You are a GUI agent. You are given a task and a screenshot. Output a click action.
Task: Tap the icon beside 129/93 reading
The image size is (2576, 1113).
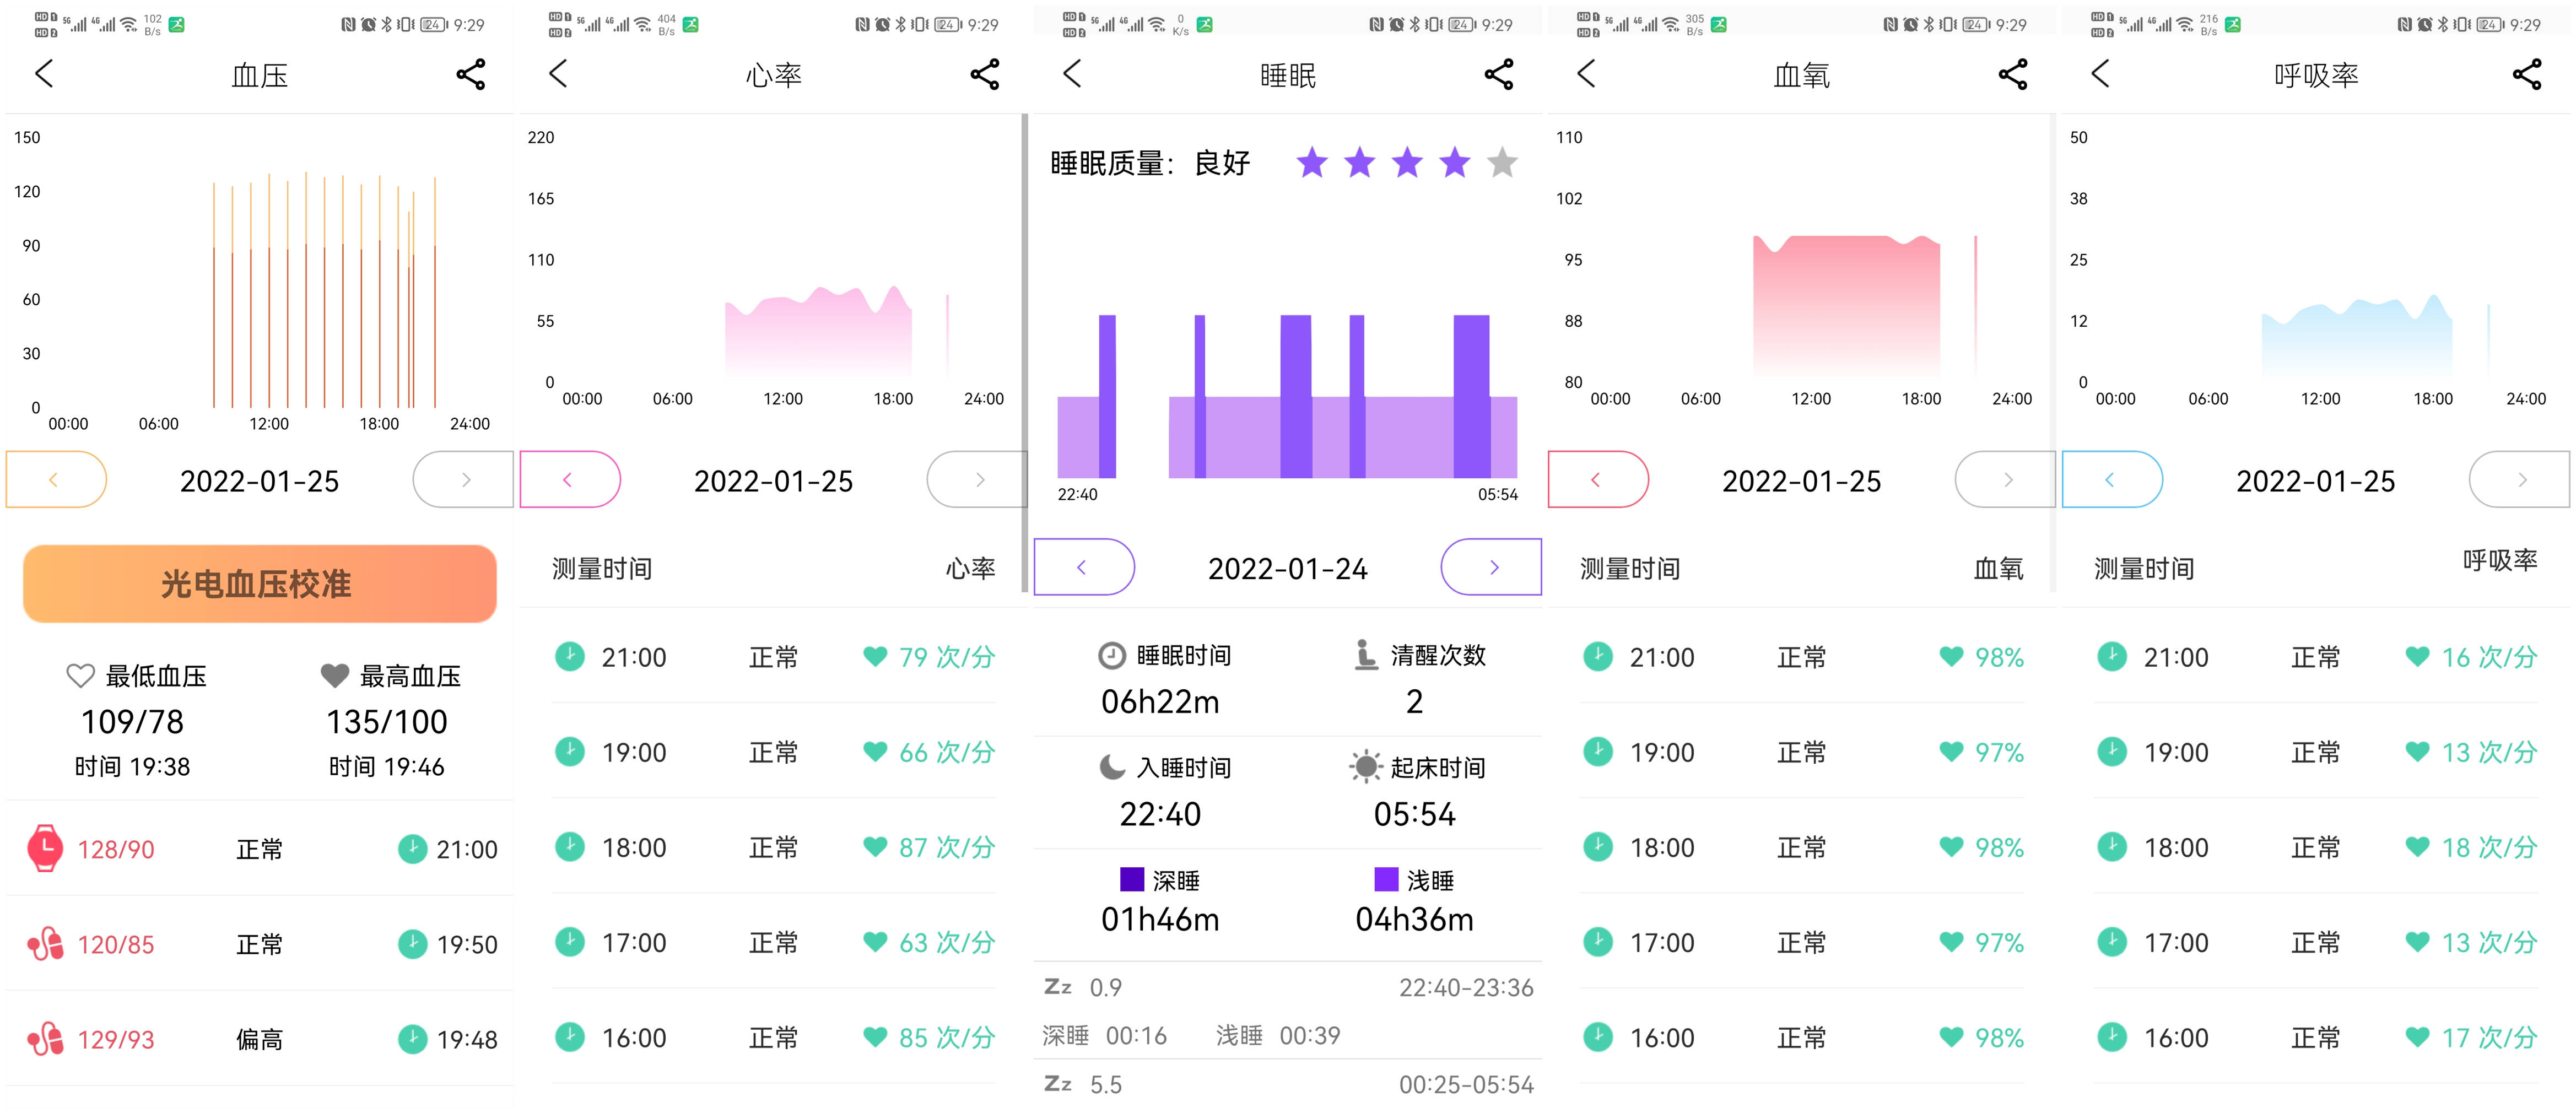(45, 1038)
